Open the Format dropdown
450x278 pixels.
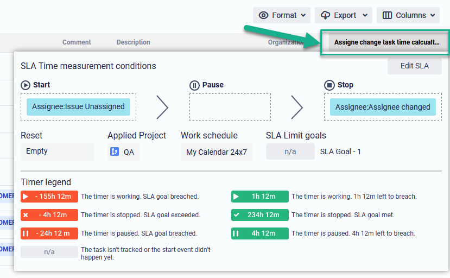coord(282,15)
